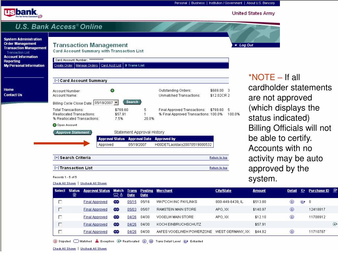This screenshot has width=338, height=253.
Task: Open Contact Us in sidebar
Action: click(13, 95)
